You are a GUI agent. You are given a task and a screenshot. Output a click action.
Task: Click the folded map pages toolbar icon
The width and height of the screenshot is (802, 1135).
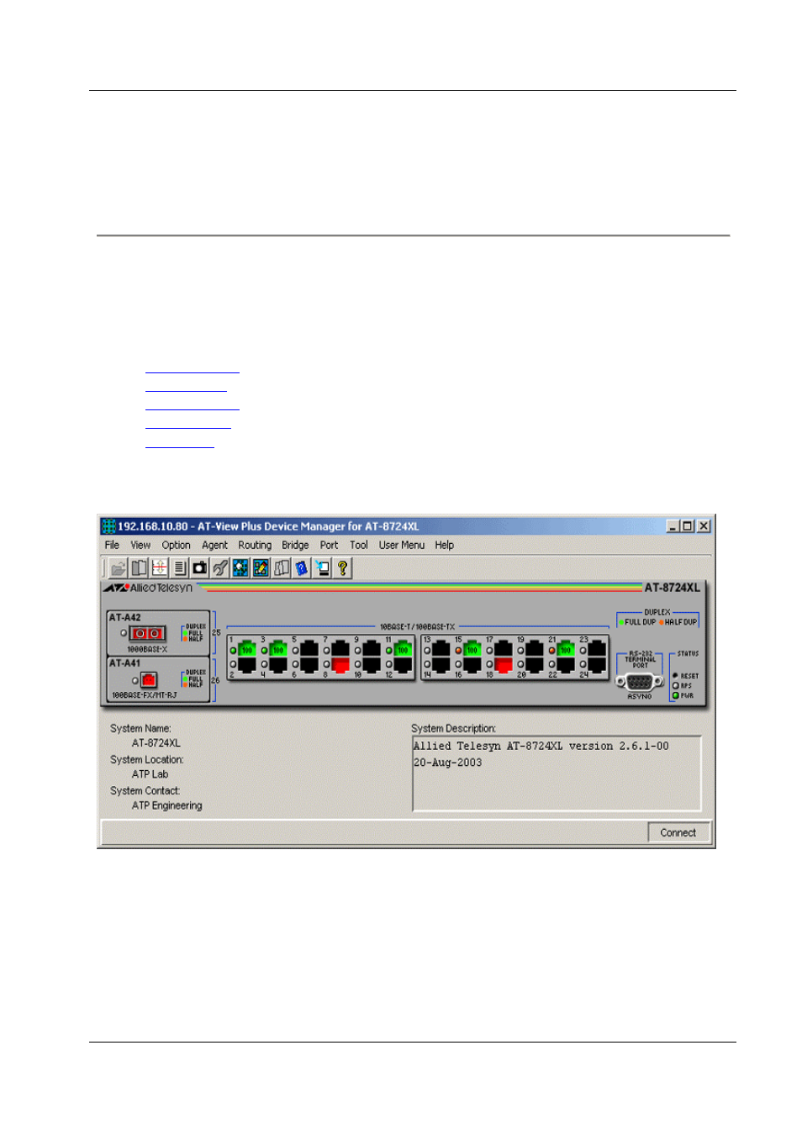pyautogui.click(x=282, y=567)
